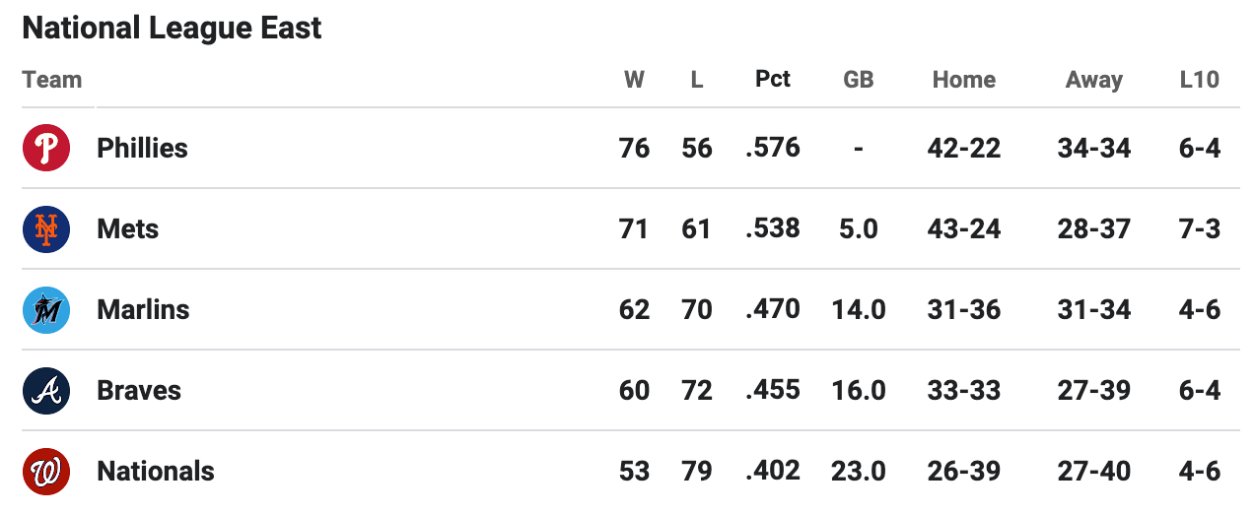Select the Away column header
This screenshot has height=514, width=1256.
1094,80
